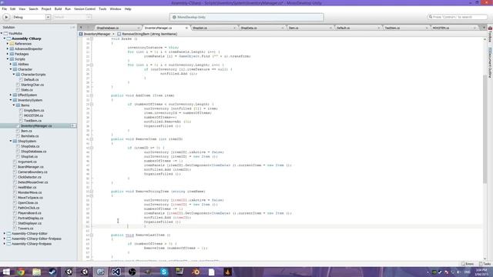The image size is (493, 277).
Task: Close the InventoryManager.cs tab
Action: [186, 28]
